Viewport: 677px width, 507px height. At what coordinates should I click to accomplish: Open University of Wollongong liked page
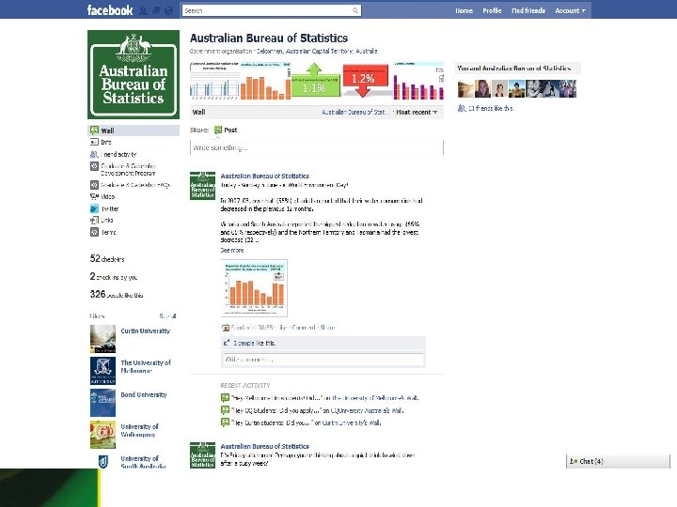coord(139,430)
